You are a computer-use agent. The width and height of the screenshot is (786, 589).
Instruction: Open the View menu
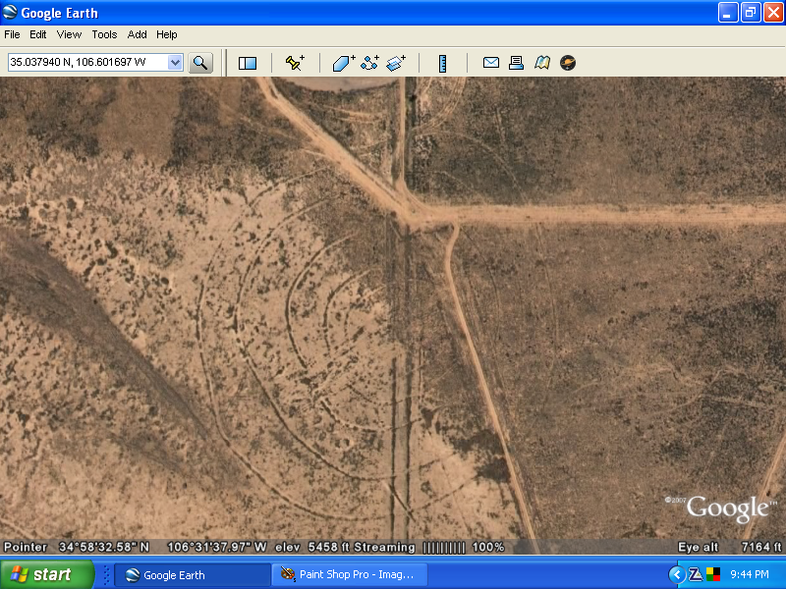pos(69,34)
